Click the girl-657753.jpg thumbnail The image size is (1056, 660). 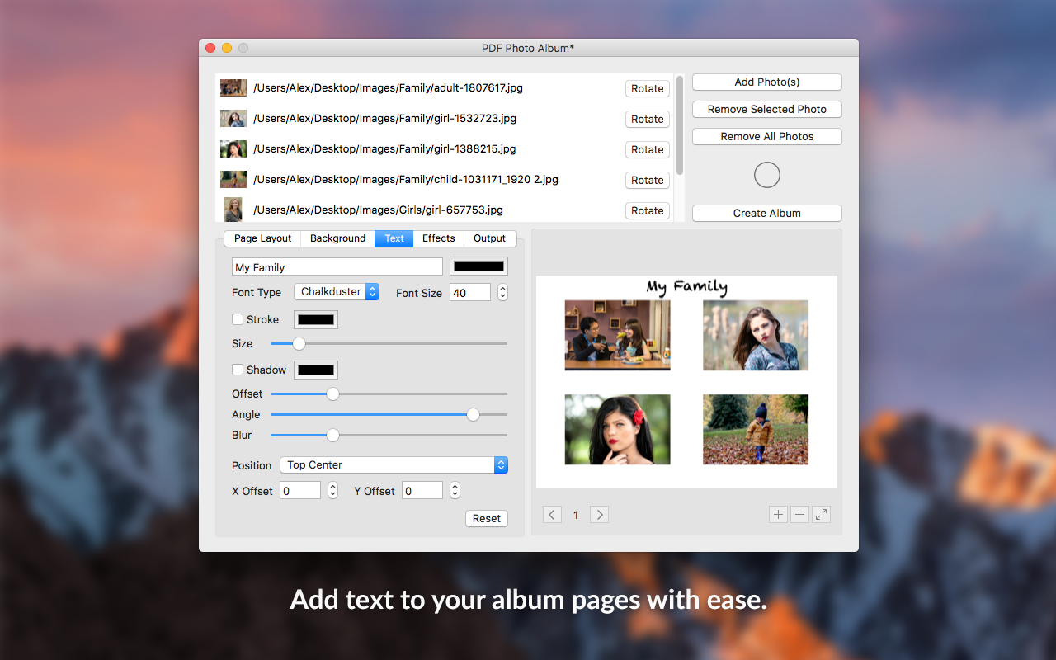point(233,210)
